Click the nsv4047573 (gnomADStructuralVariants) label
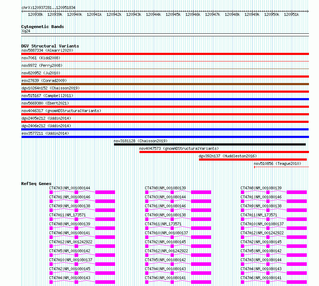Screen dimensions: 319x286 pos(179,148)
